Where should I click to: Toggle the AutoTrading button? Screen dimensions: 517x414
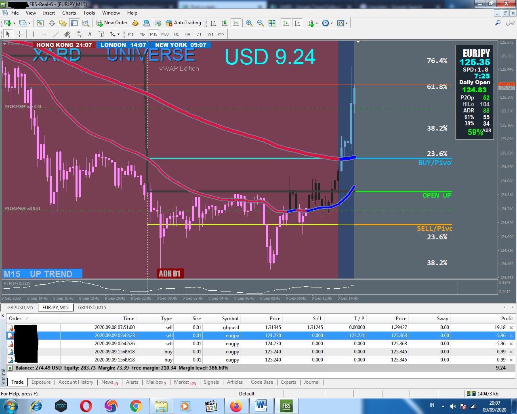click(x=183, y=23)
